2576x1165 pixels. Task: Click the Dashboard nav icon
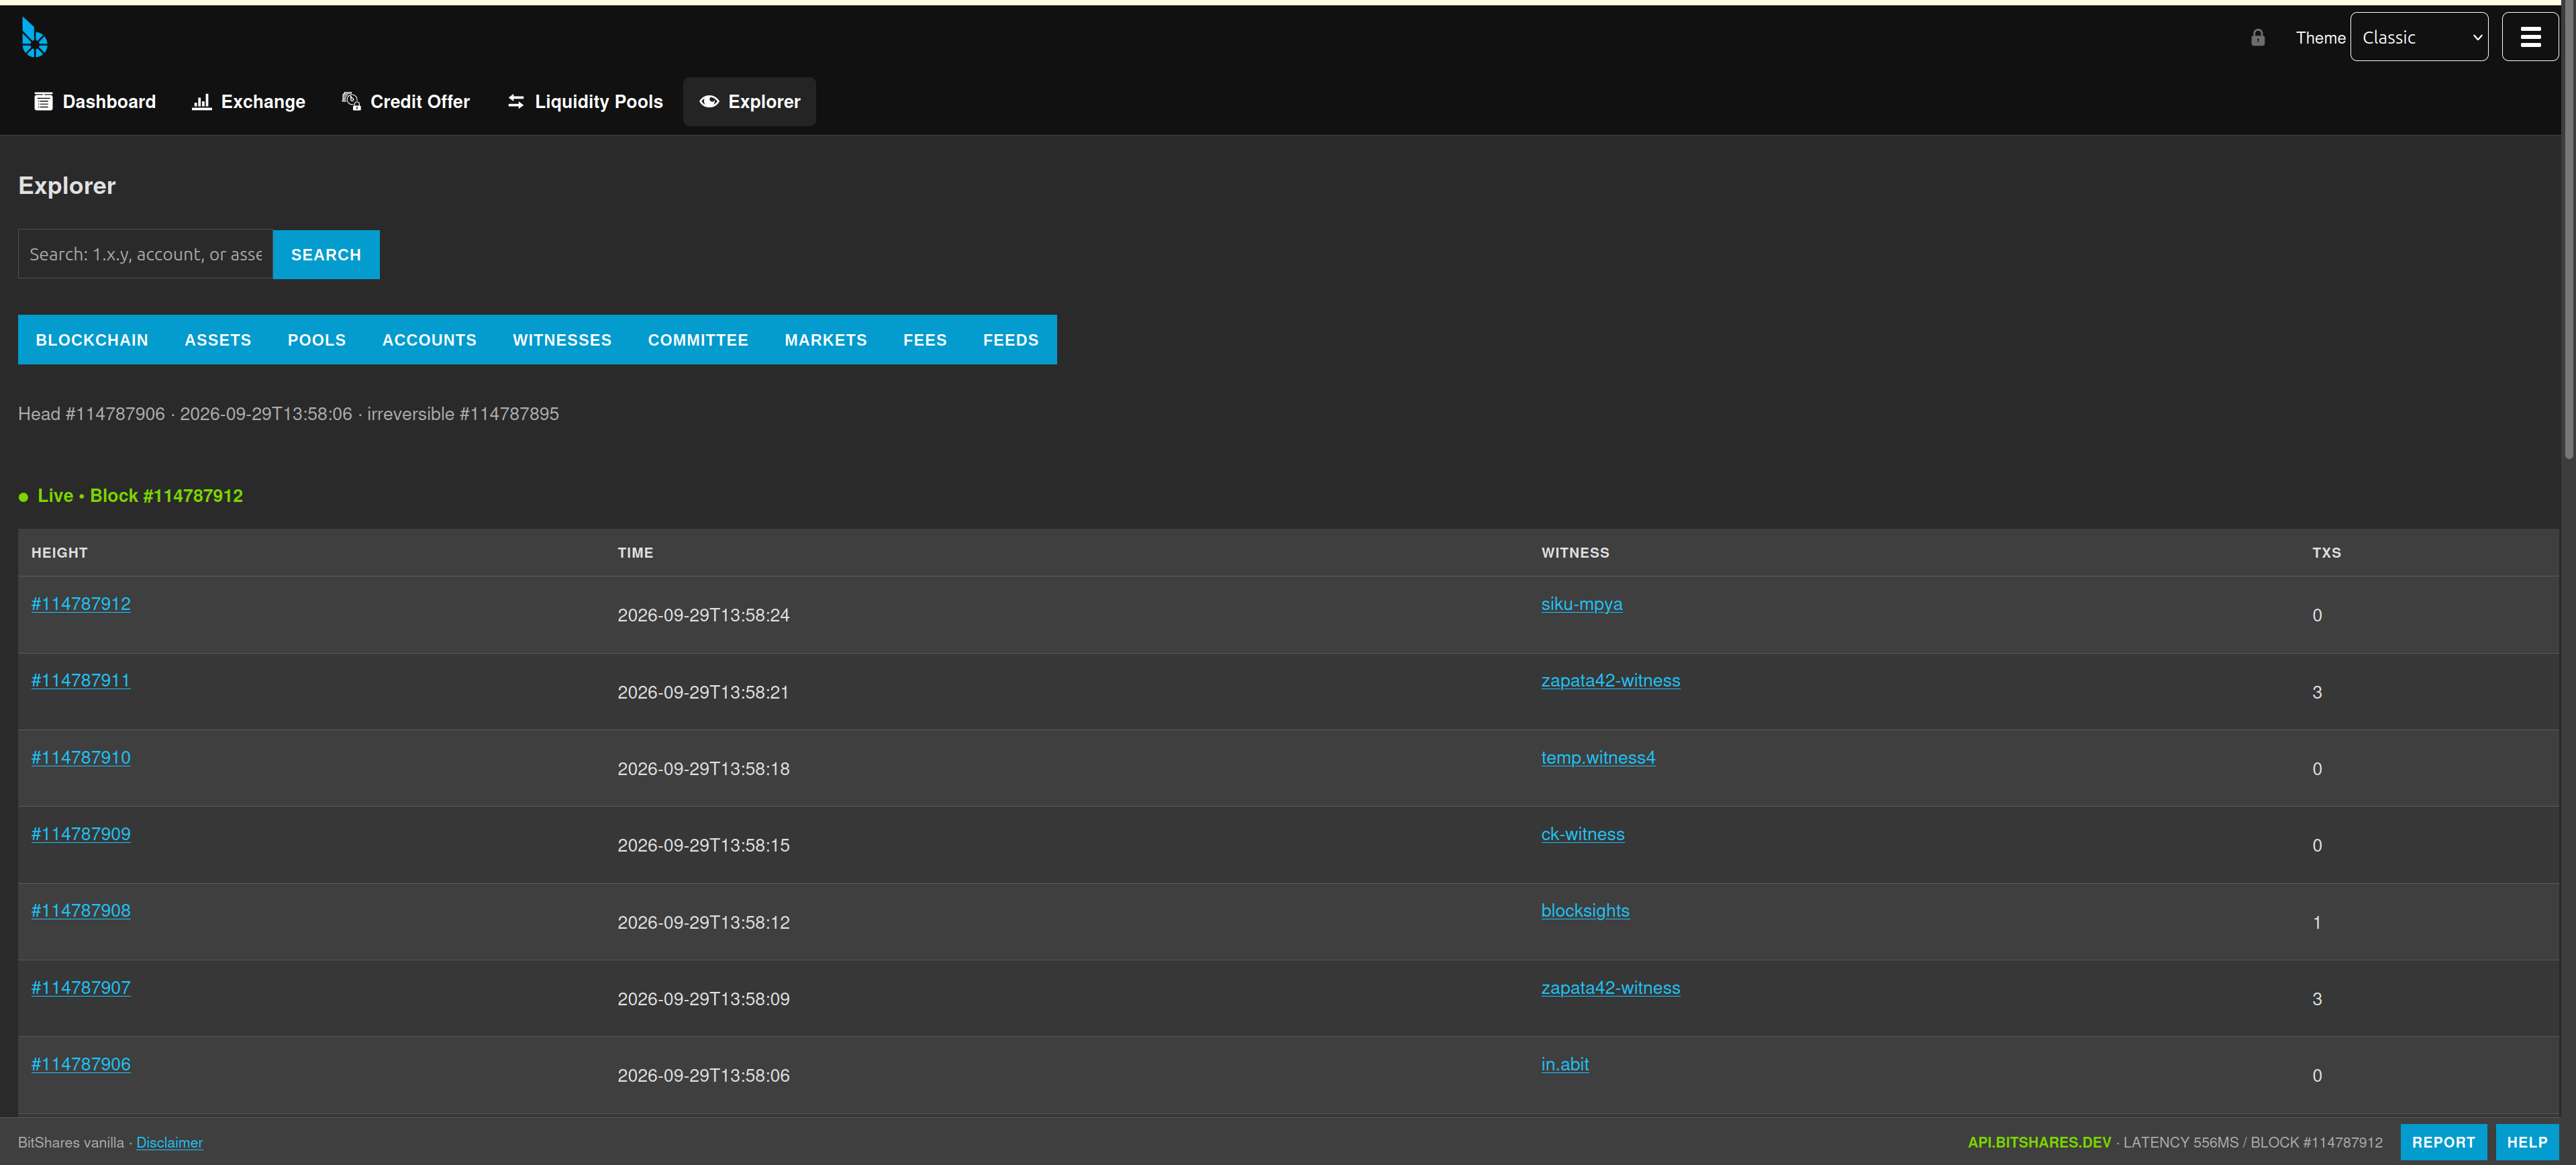tap(43, 102)
